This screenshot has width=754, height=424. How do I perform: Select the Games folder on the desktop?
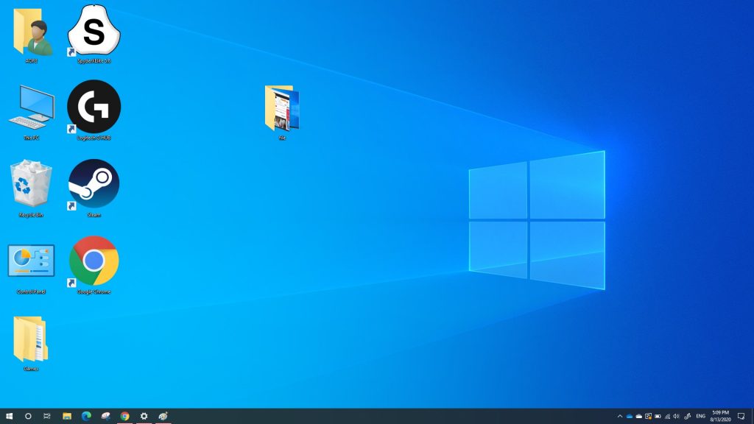coord(31,343)
